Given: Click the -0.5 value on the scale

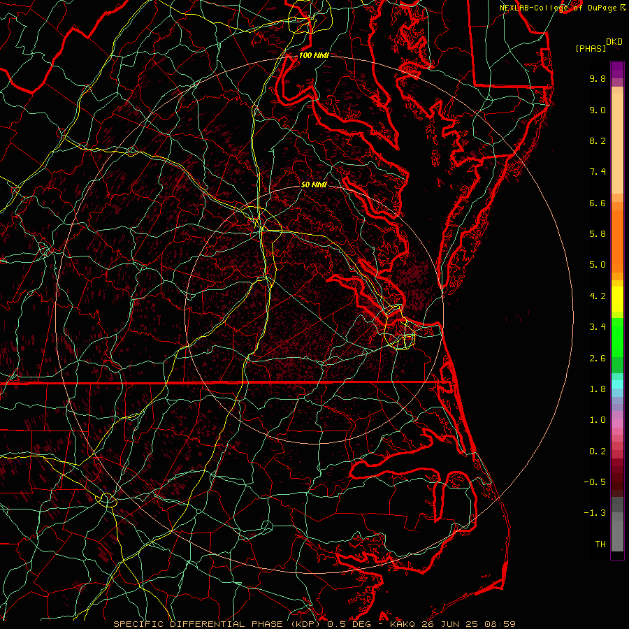Looking at the screenshot, I should pyautogui.click(x=595, y=482).
